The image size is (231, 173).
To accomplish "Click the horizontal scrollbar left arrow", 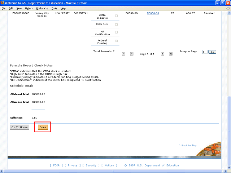I will pos(1,171).
